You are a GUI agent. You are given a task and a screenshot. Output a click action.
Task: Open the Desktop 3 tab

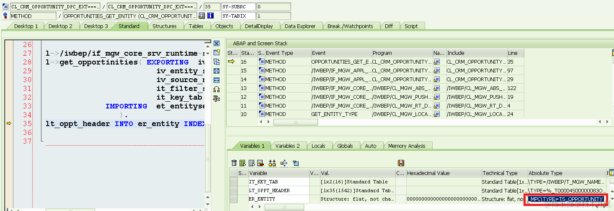[96, 26]
